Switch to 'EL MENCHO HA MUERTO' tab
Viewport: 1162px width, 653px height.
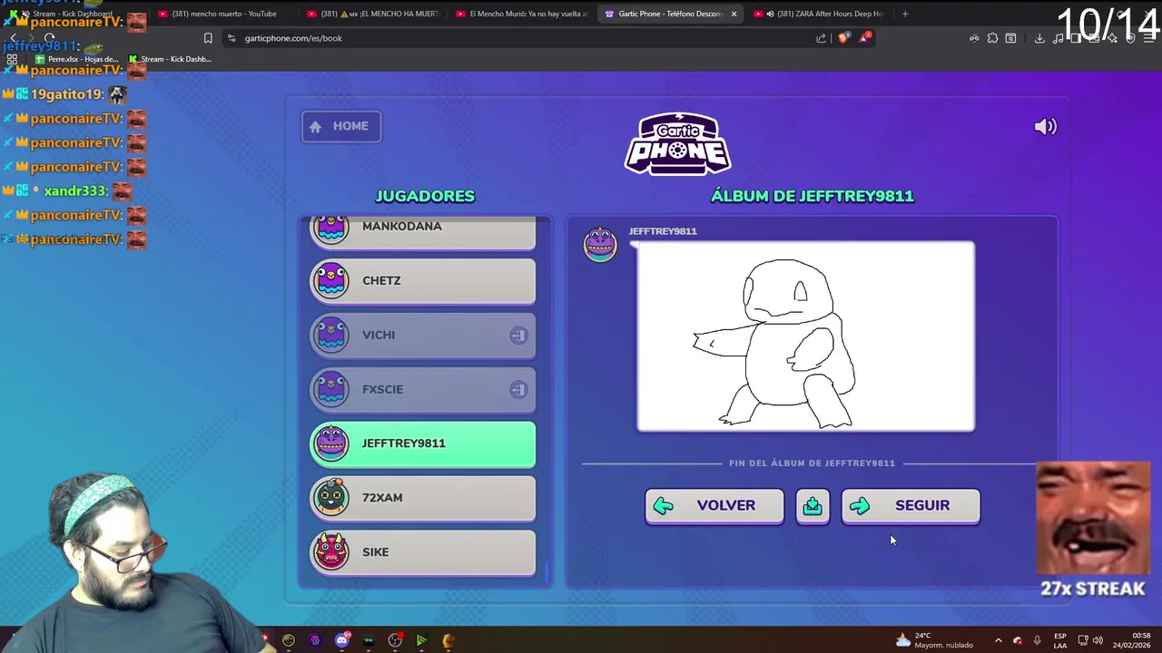click(373, 14)
